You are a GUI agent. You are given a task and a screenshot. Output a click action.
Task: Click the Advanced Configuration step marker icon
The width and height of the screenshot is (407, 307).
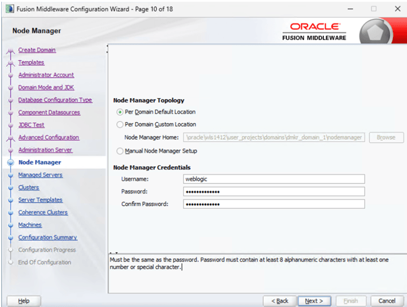(11, 138)
